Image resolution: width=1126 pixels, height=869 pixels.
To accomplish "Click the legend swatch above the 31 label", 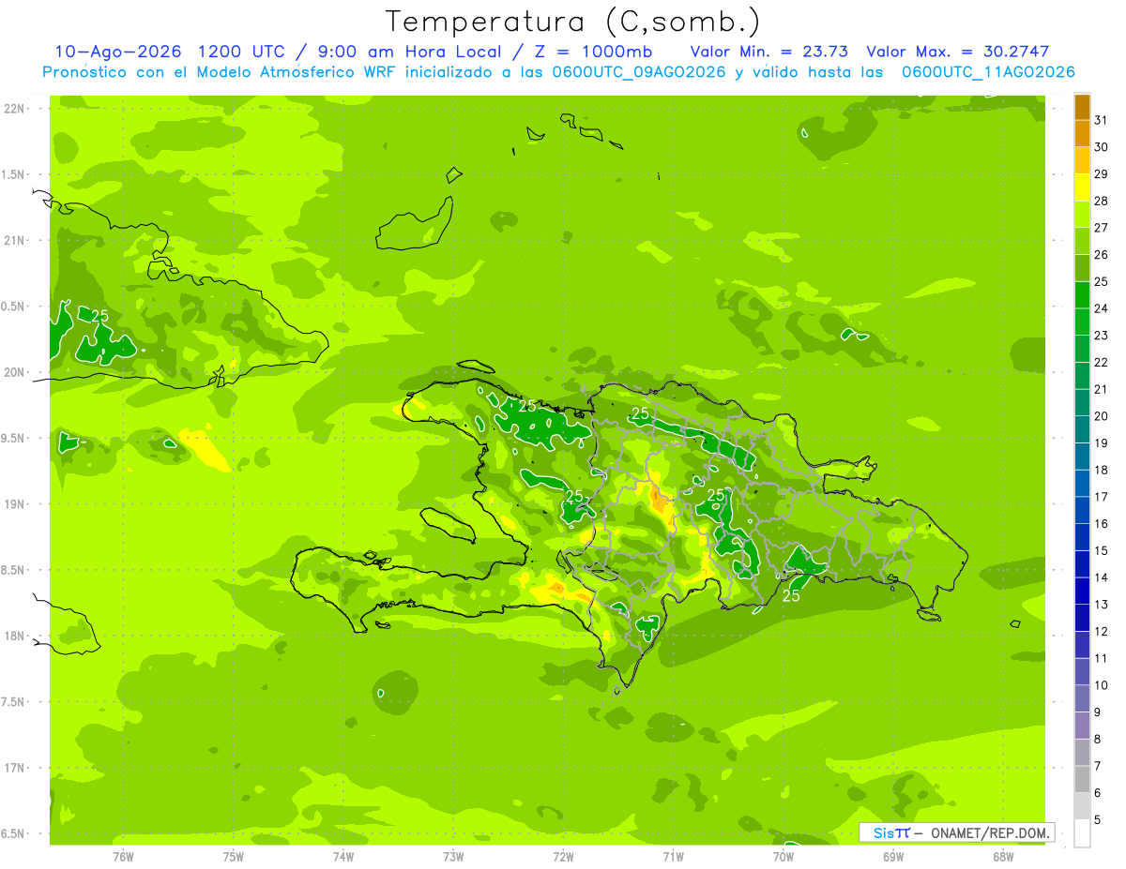I will [x=1082, y=107].
